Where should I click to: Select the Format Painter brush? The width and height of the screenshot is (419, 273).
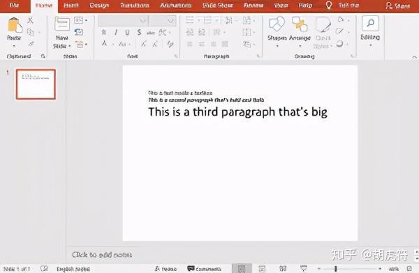coord(31,44)
